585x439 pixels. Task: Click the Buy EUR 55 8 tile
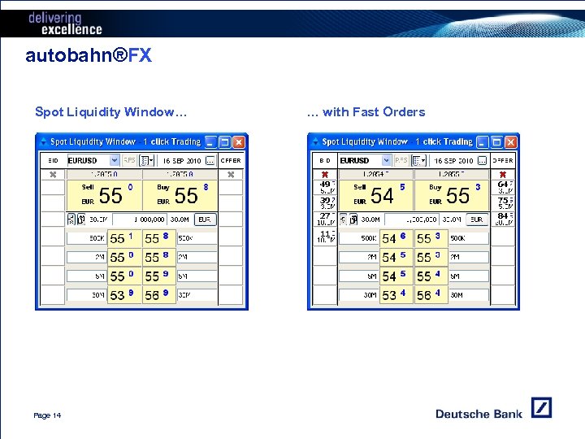(x=180, y=195)
